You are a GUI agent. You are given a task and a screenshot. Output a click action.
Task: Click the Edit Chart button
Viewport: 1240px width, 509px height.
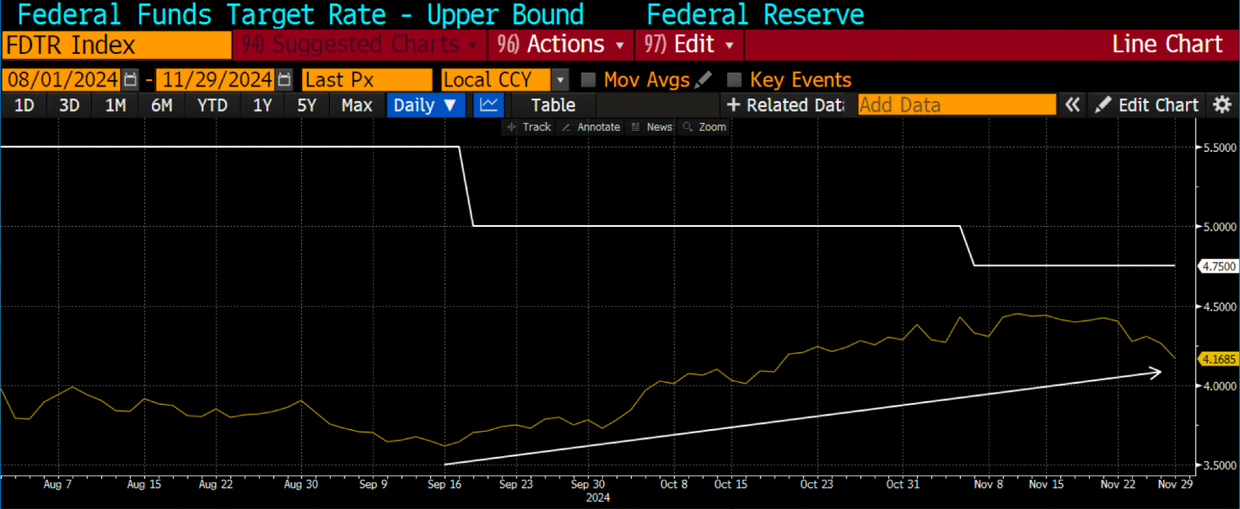(1146, 105)
